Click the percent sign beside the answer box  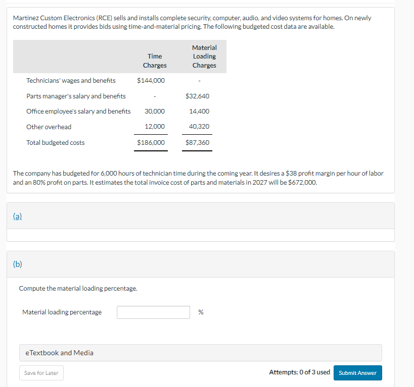[x=201, y=312]
